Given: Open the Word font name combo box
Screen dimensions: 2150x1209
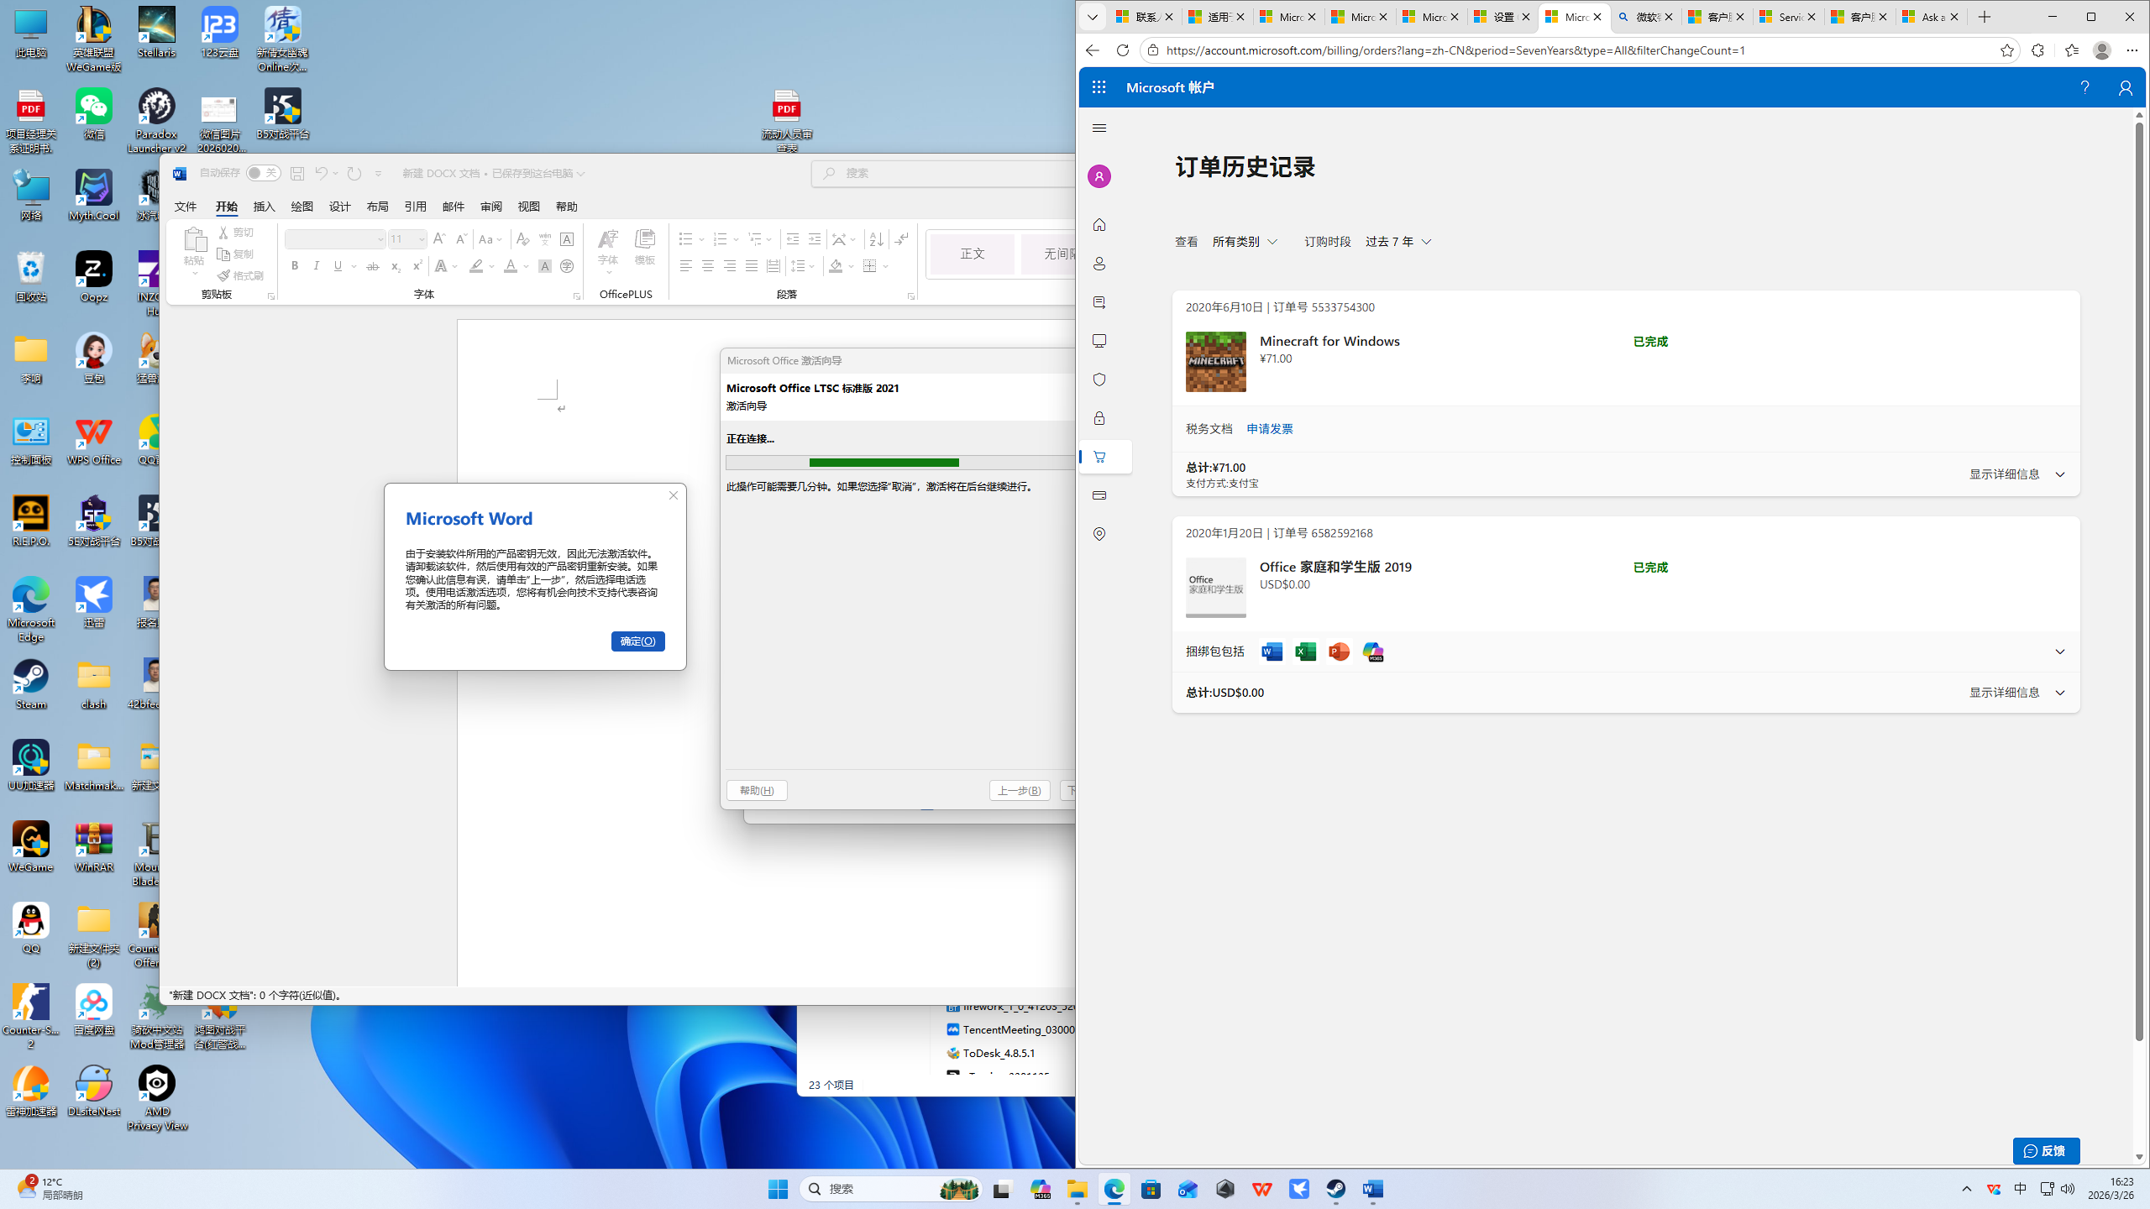Looking at the screenshot, I should 335,239.
